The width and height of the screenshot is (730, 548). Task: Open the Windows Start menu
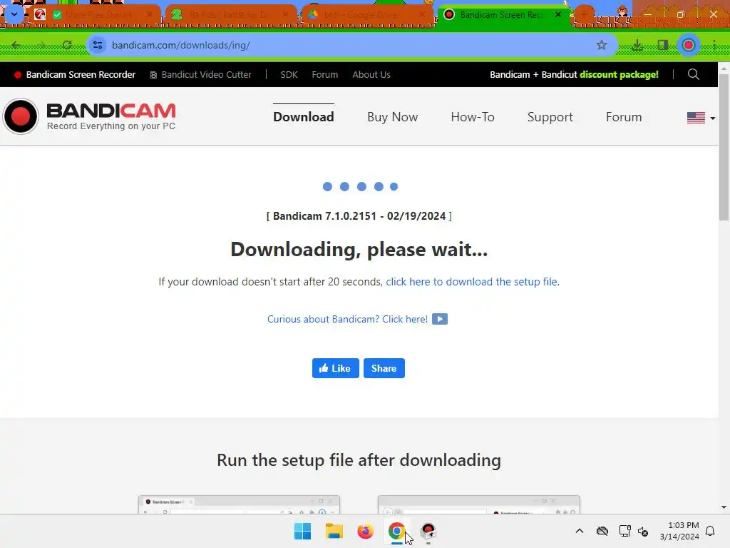click(x=302, y=531)
